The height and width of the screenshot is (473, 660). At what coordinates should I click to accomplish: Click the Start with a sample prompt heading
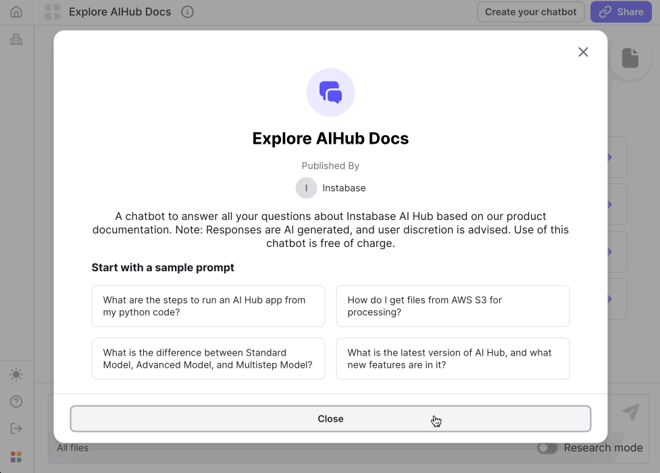coord(163,267)
